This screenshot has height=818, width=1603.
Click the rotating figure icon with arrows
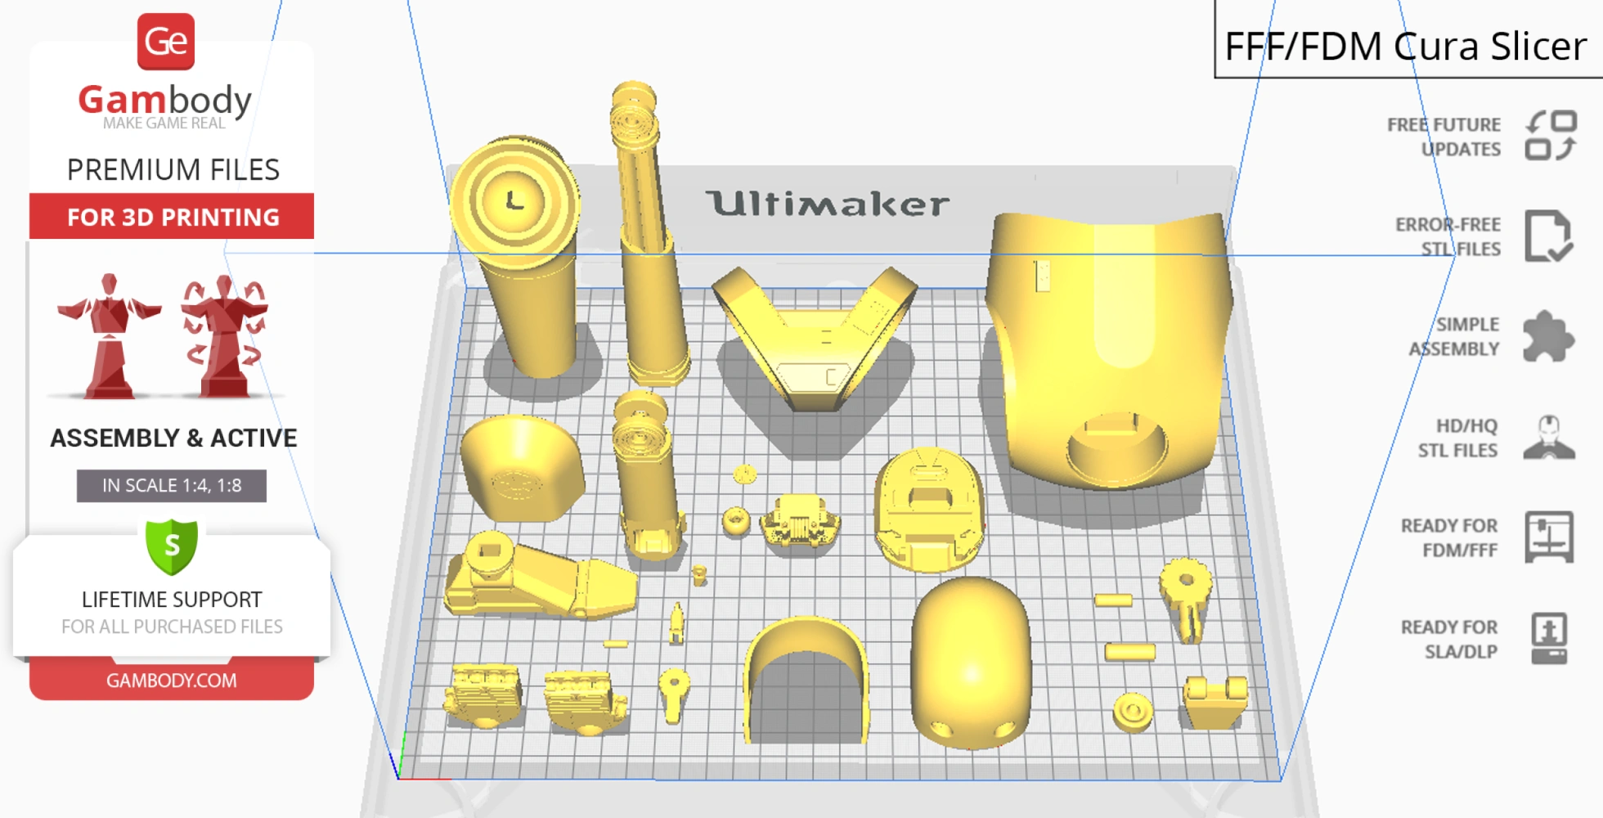(x=221, y=335)
